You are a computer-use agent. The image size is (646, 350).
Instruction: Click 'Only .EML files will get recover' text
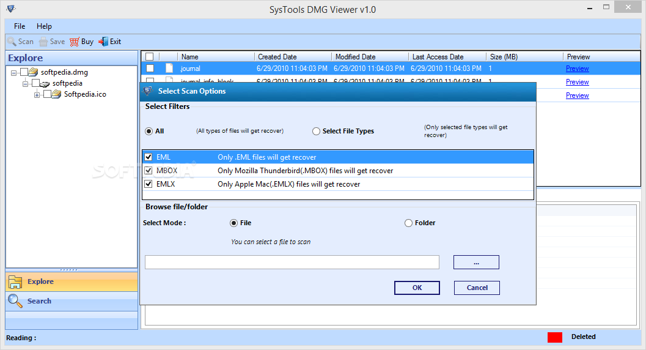[267, 157]
